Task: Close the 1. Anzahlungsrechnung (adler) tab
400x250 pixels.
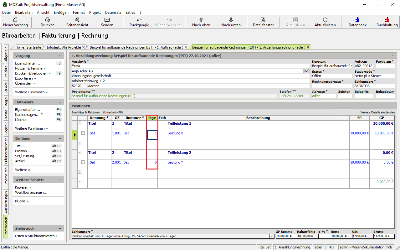Action: coord(308,47)
